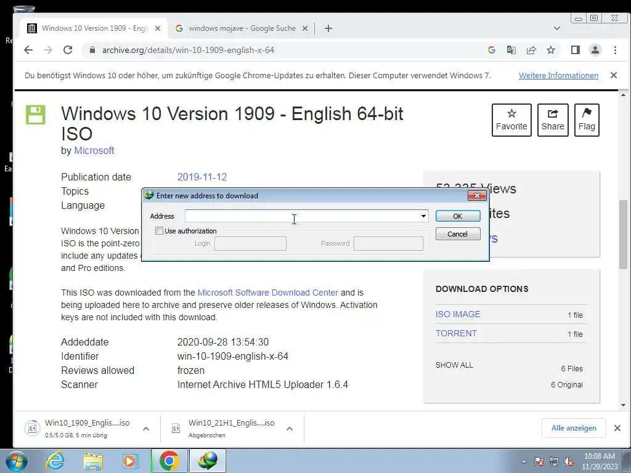The height and width of the screenshot is (473, 631).
Task: Close the Enter new address dialog
Action: click(478, 195)
